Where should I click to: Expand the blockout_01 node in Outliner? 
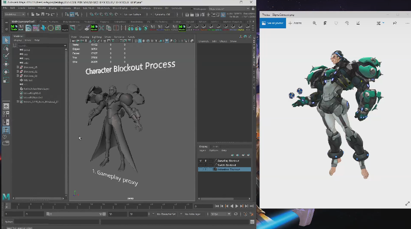click(18, 67)
